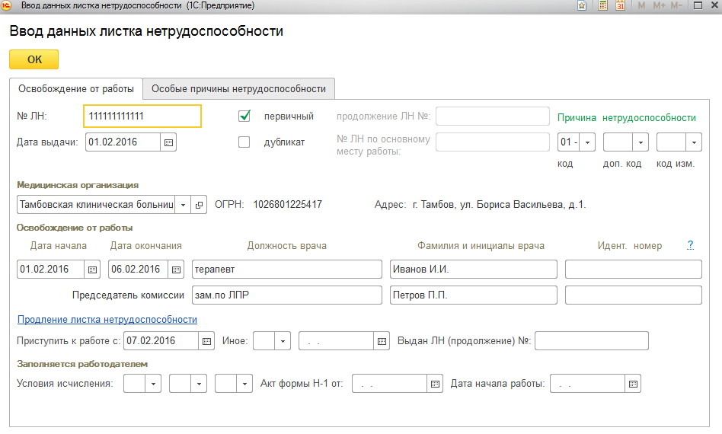The width and height of the screenshot is (722, 434).
Task: Click the yellow OK button
Action: coord(34,59)
